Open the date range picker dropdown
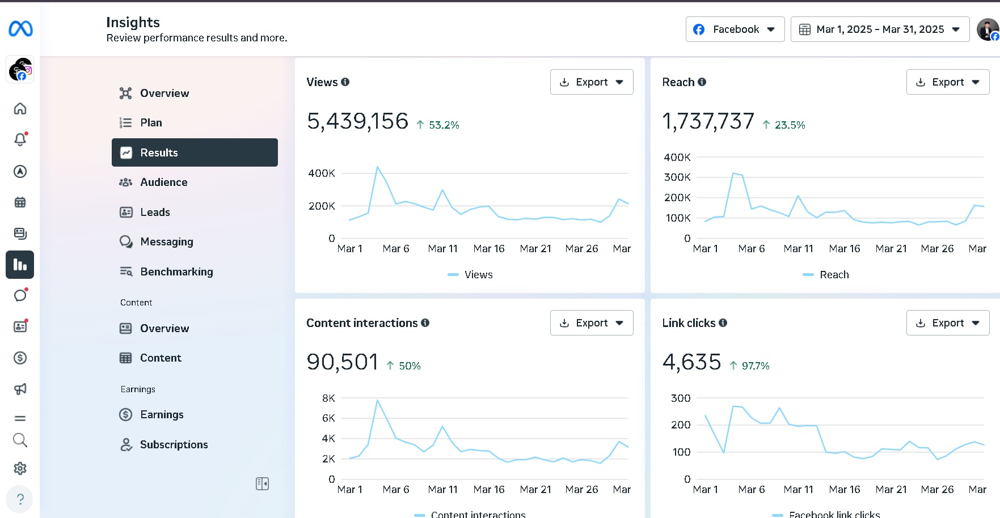Image resolution: width=1000 pixels, height=518 pixels. (880, 29)
